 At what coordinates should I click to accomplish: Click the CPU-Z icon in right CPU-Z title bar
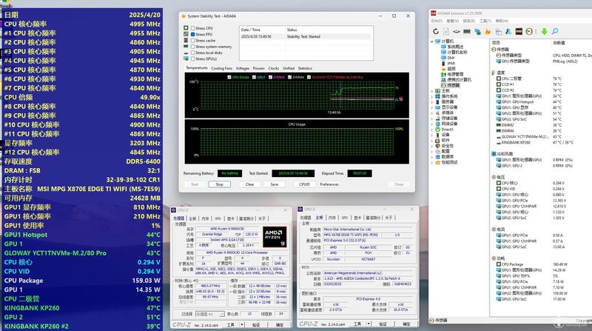(300, 209)
